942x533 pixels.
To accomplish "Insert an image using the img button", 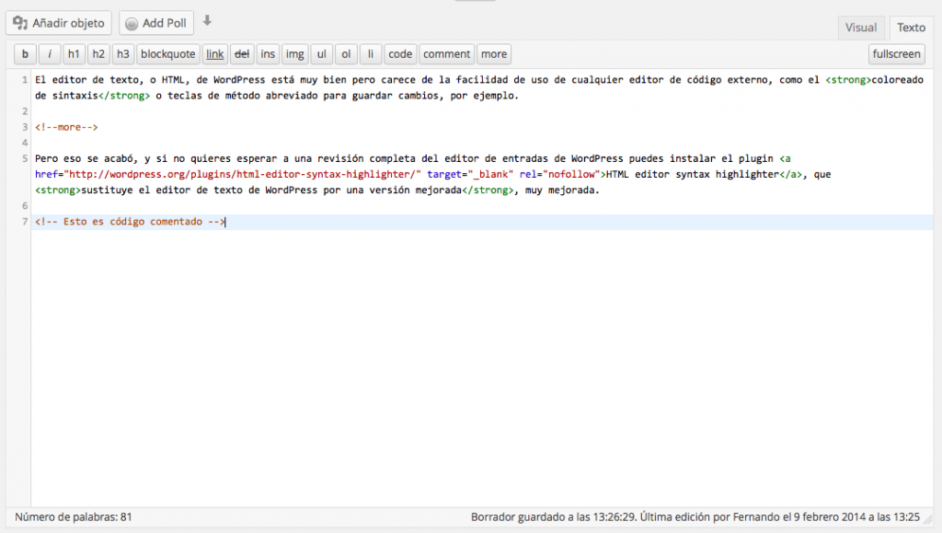I will [x=294, y=53].
